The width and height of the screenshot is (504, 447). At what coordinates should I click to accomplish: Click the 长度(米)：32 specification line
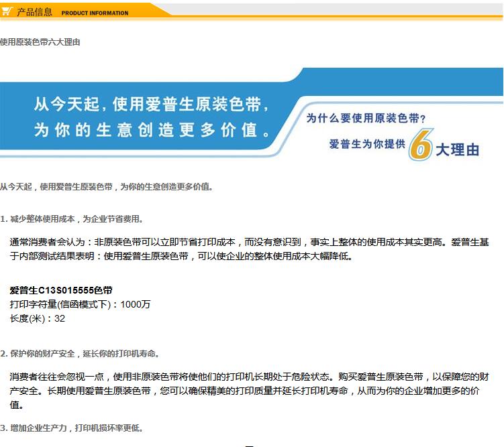(x=38, y=318)
